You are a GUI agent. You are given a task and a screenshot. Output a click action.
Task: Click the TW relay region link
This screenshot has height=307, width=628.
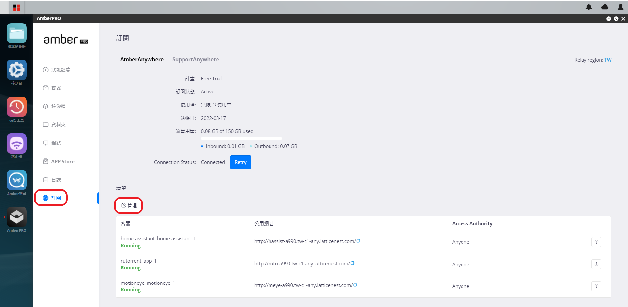608,60
